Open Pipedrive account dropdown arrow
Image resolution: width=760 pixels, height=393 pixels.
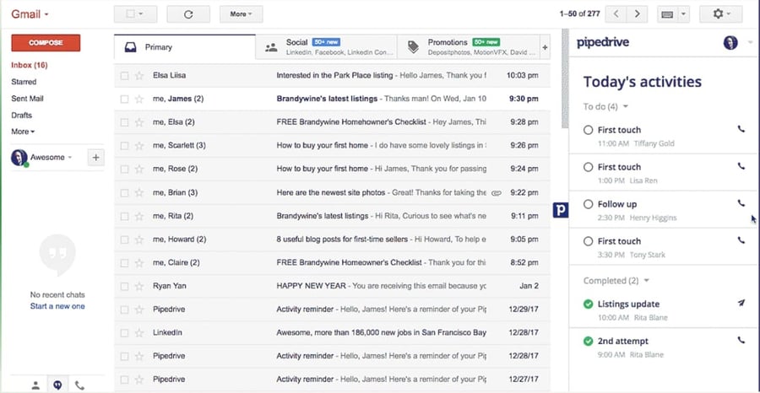tap(751, 43)
